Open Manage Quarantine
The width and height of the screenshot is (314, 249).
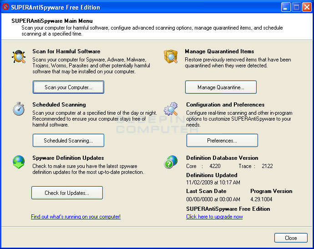point(221,87)
